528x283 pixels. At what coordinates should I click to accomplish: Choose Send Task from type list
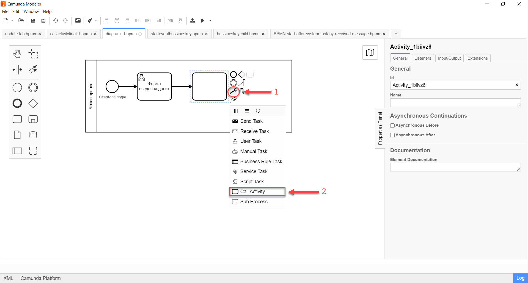pos(258,121)
